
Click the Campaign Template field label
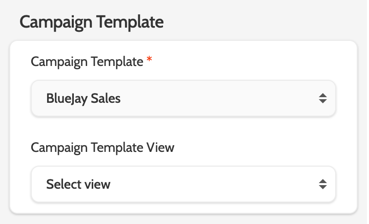click(x=87, y=62)
